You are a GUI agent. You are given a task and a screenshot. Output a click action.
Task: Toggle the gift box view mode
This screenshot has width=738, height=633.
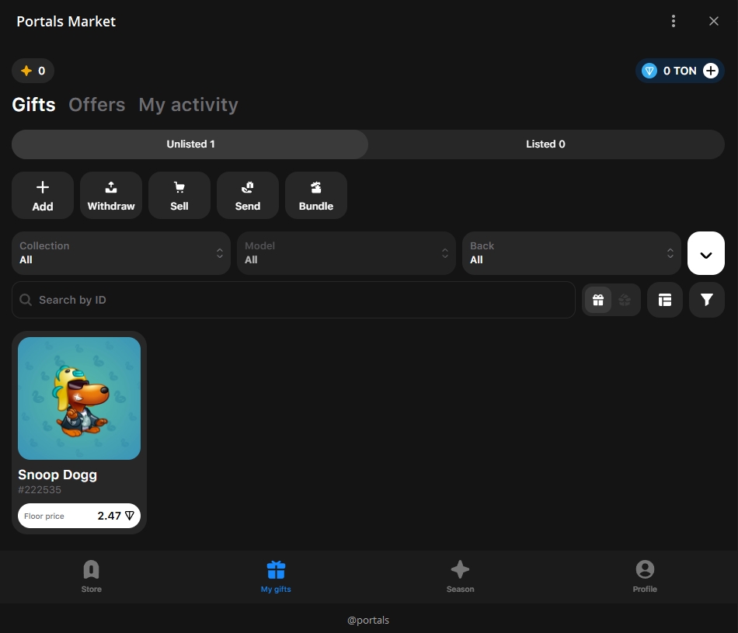point(598,300)
